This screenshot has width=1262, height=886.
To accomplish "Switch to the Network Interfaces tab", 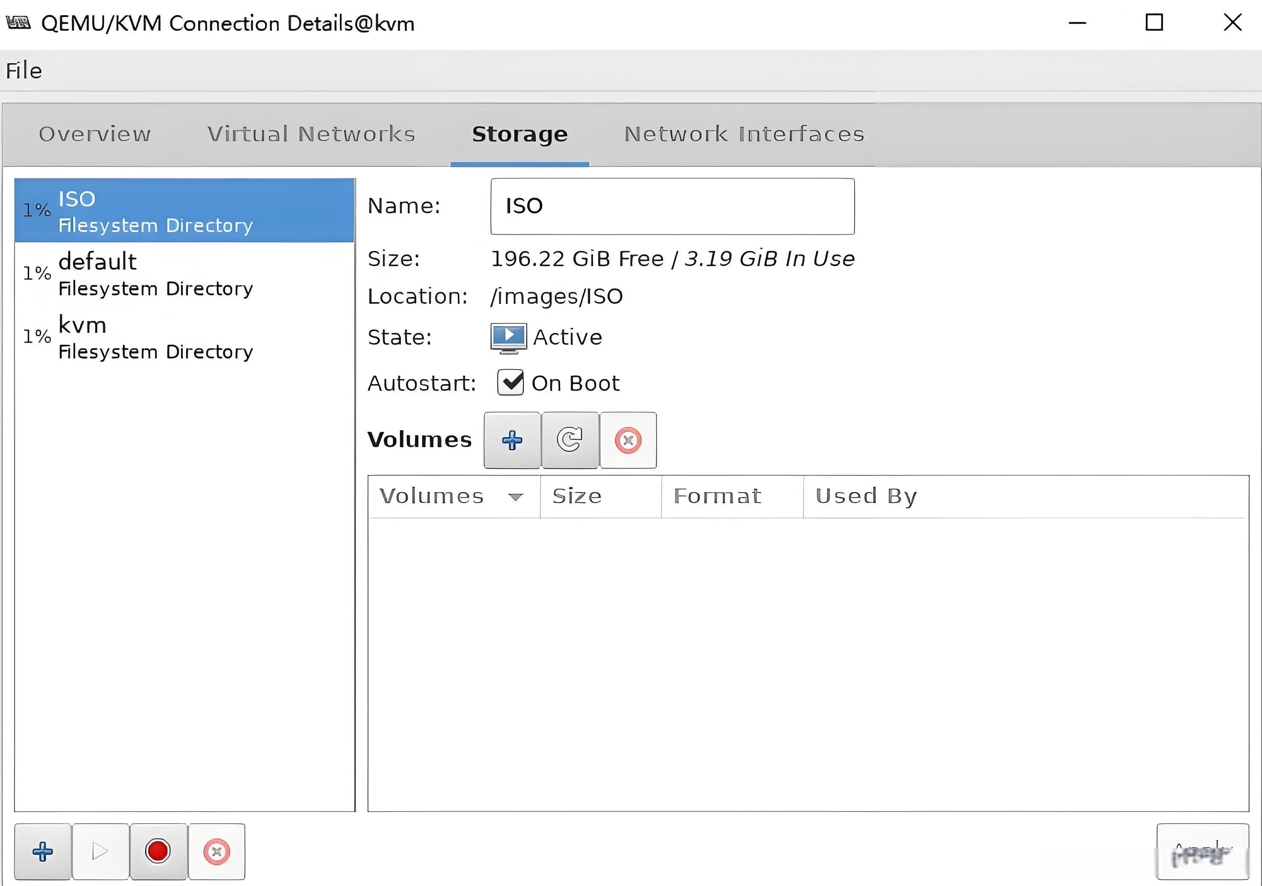I will click(744, 134).
